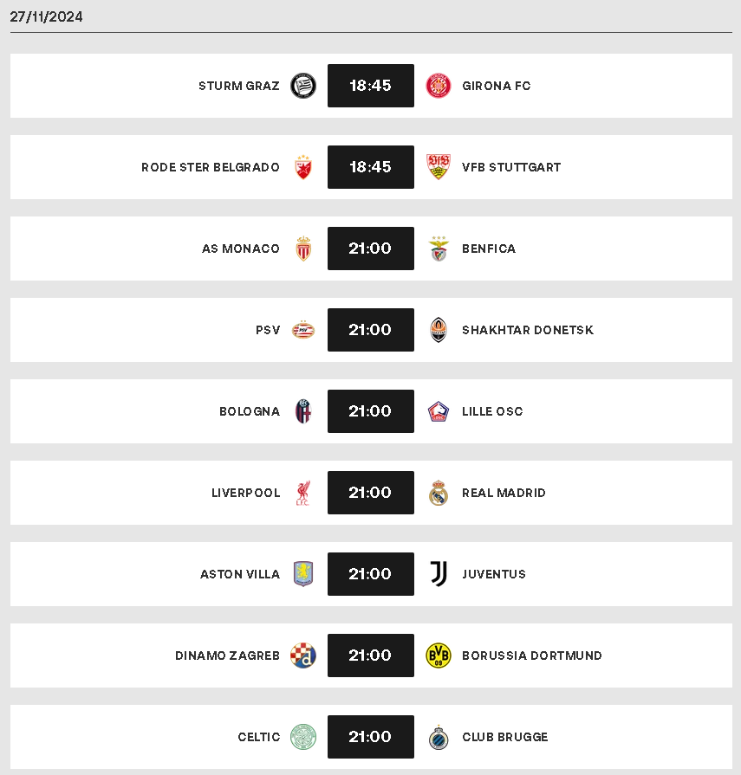The height and width of the screenshot is (775, 741).
Task: Click the Girona FC club crest
Action: (x=439, y=86)
